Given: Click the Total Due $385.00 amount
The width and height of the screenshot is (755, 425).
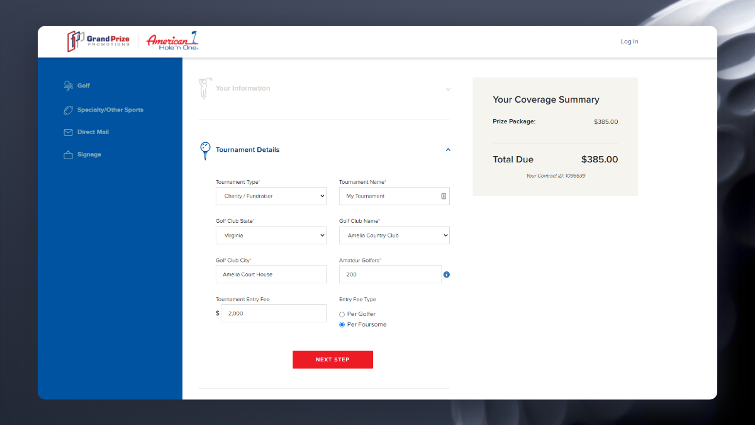Looking at the screenshot, I should (x=600, y=160).
